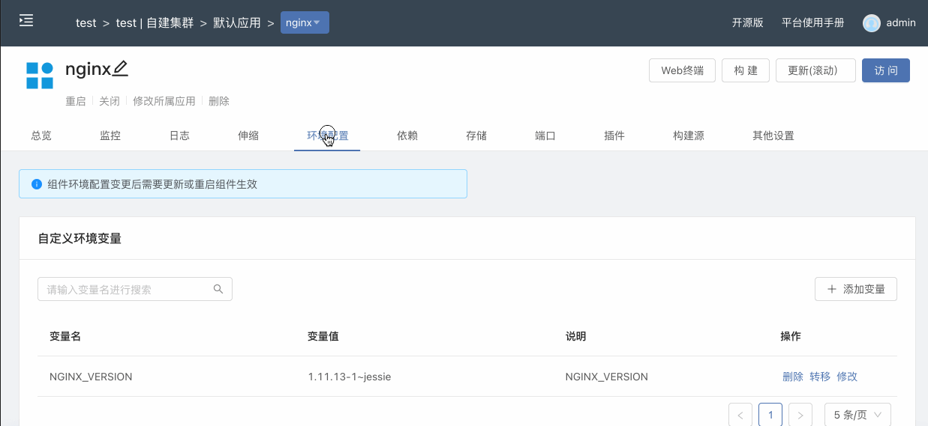Viewport: 928px width, 426px height.
Task: Click the 访问 button
Action: click(x=886, y=70)
